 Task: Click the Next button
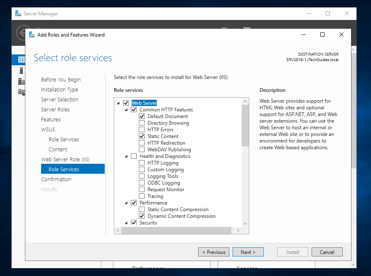pyautogui.click(x=248, y=252)
